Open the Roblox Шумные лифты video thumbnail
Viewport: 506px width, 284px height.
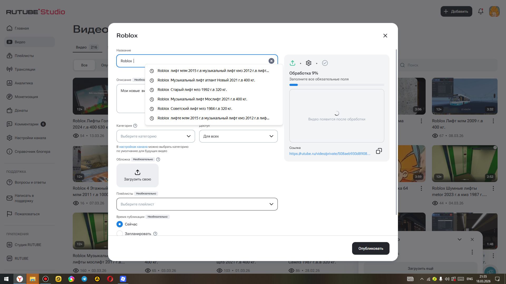465,164
